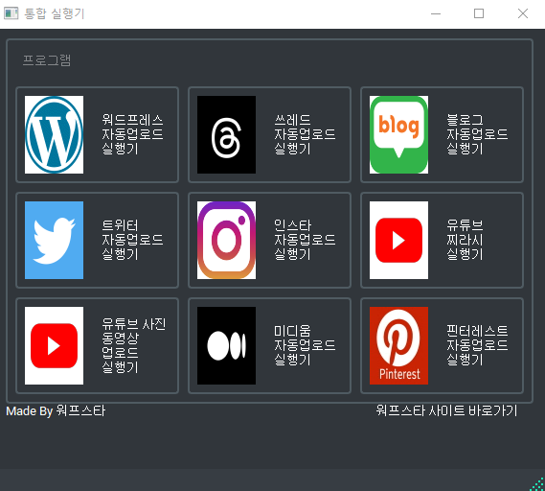The height and width of the screenshot is (491, 545).
Task: Click the green Naver blog icon
Action: click(x=398, y=134)
